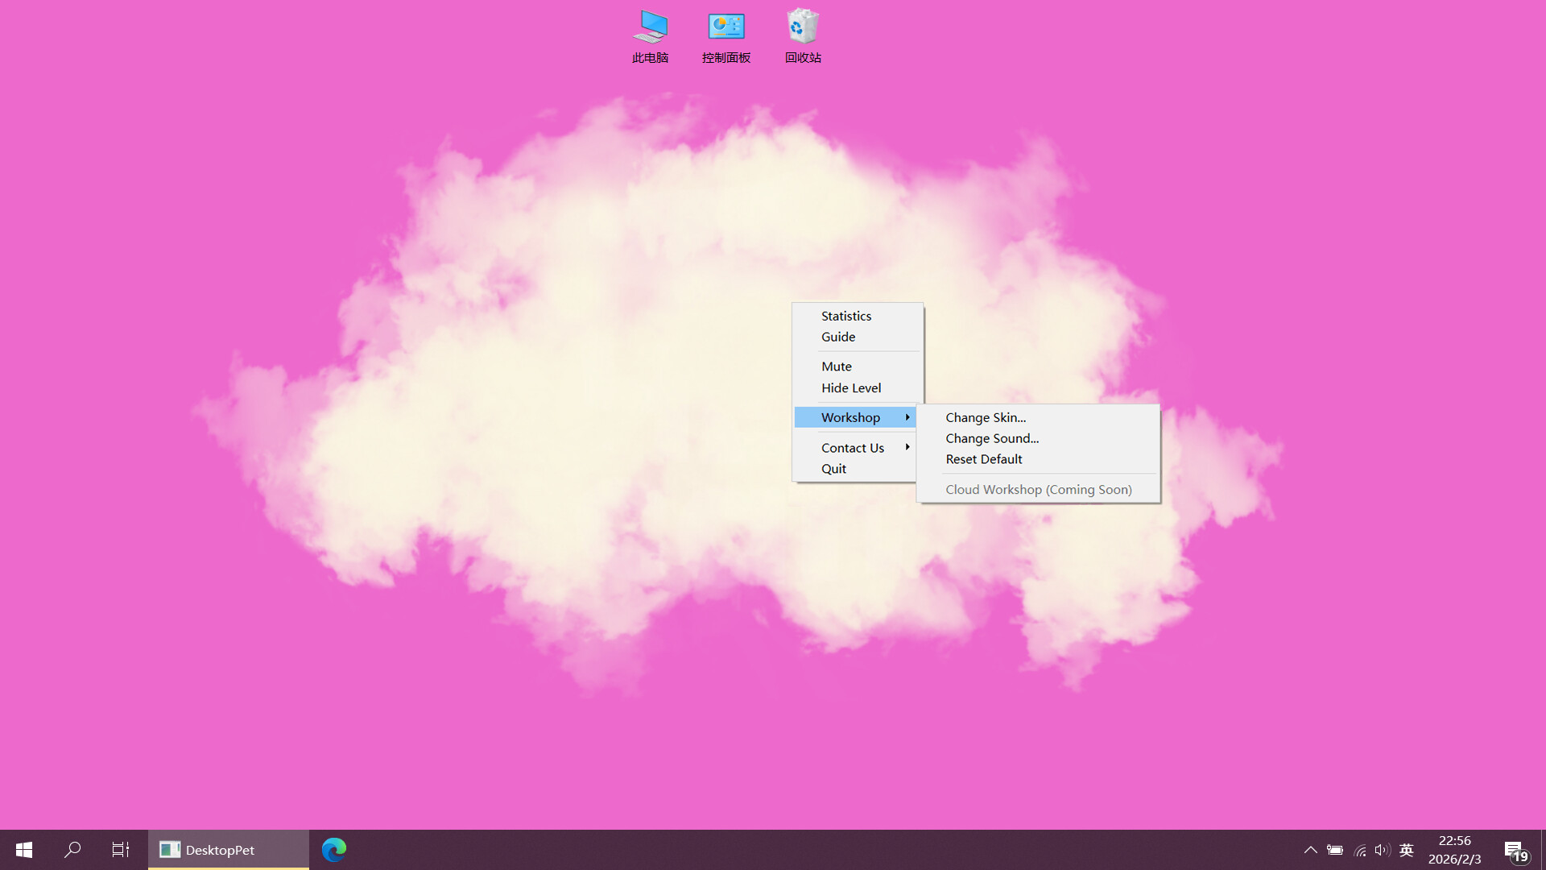
Task: Switch input language using the 英 indicator
Action: pyautogui.click(x=1407, y=849)
